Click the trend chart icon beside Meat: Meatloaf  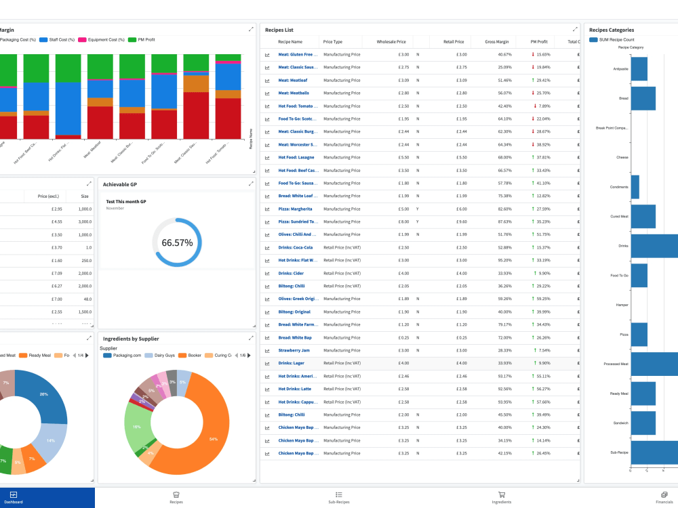tap(266, 80)
